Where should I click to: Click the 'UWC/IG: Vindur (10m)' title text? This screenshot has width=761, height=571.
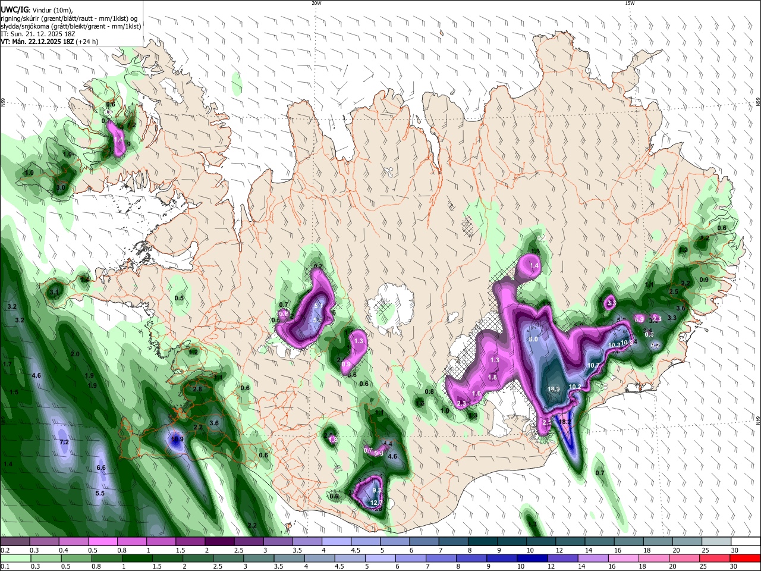tap(36, 9)
